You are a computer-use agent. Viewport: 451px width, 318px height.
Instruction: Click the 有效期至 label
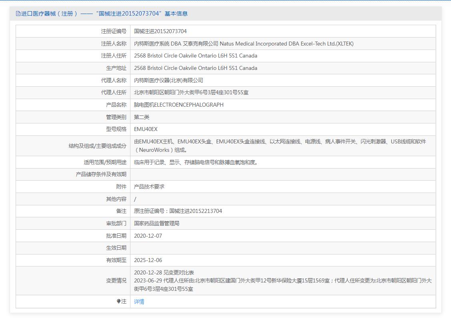116,260
